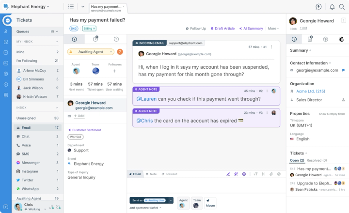Click the snippets scissors icon

pyautogui.click(x=263, y=174)
